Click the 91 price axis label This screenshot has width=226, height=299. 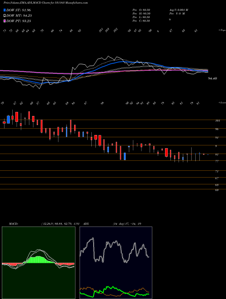pyautogui.click(x=217, y=137)
